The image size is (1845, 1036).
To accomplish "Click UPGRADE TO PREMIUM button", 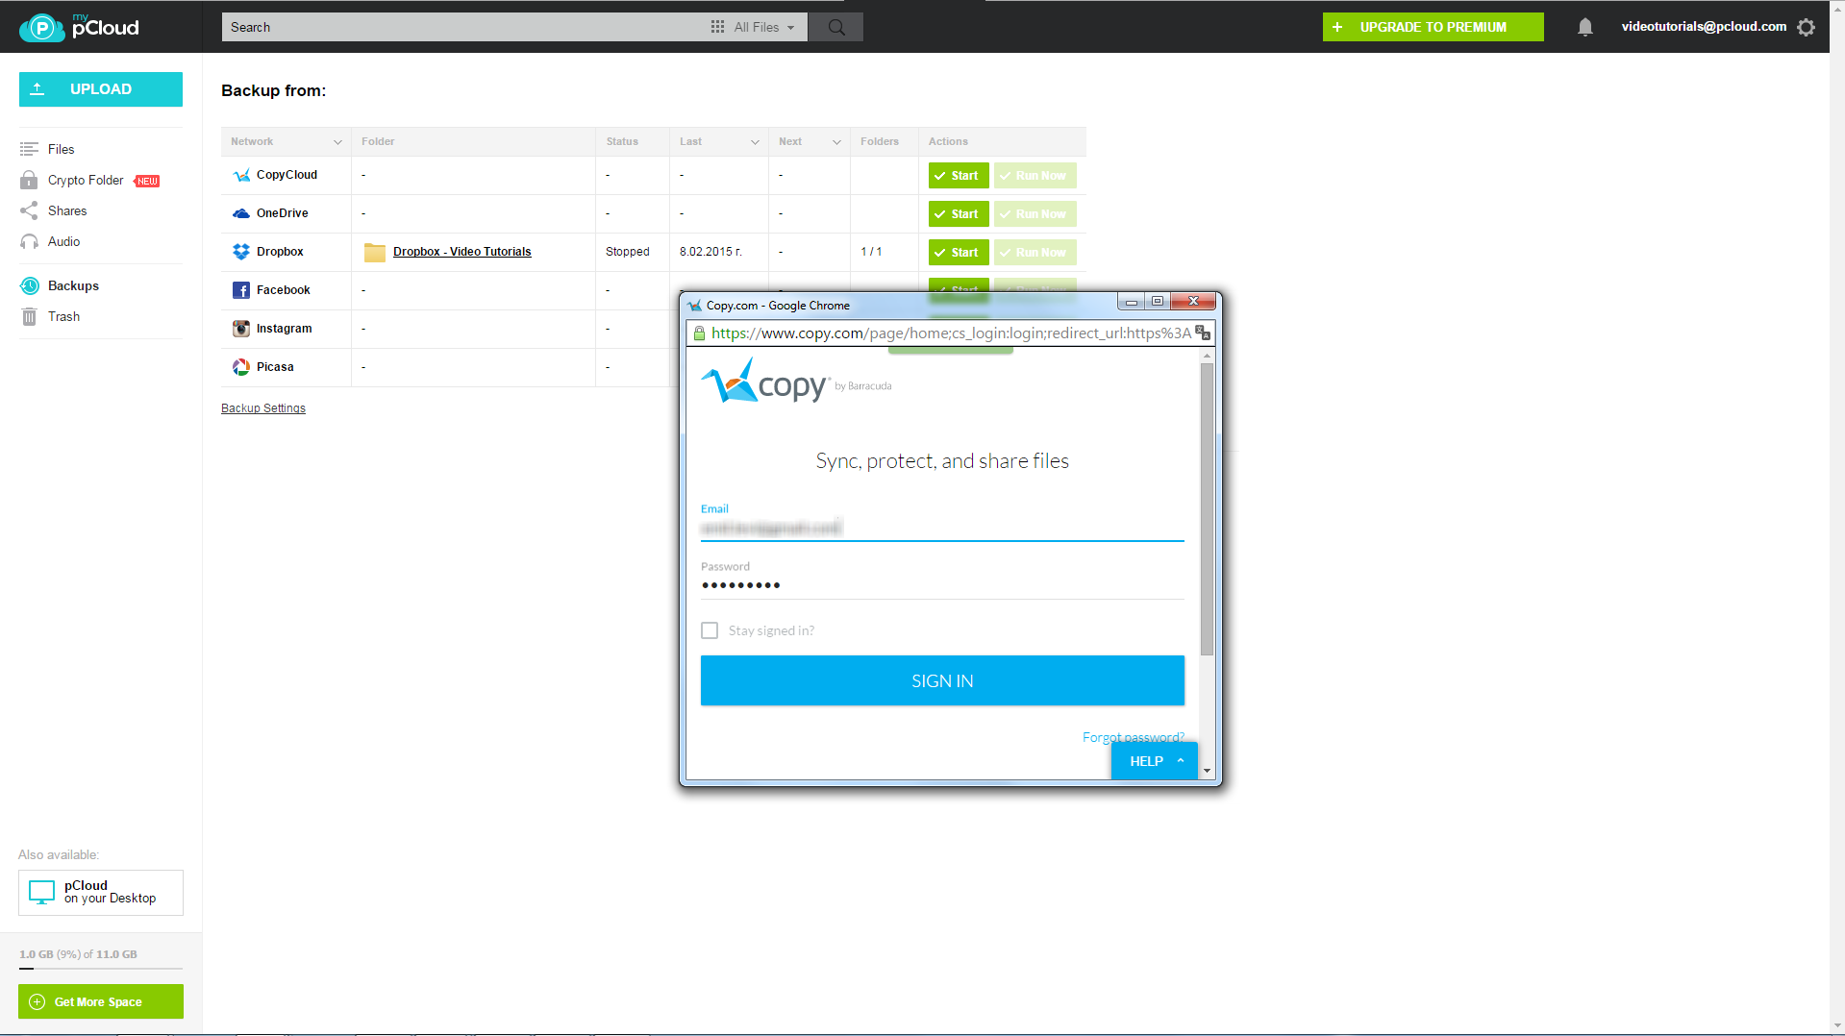I will tap(1433, 27).
